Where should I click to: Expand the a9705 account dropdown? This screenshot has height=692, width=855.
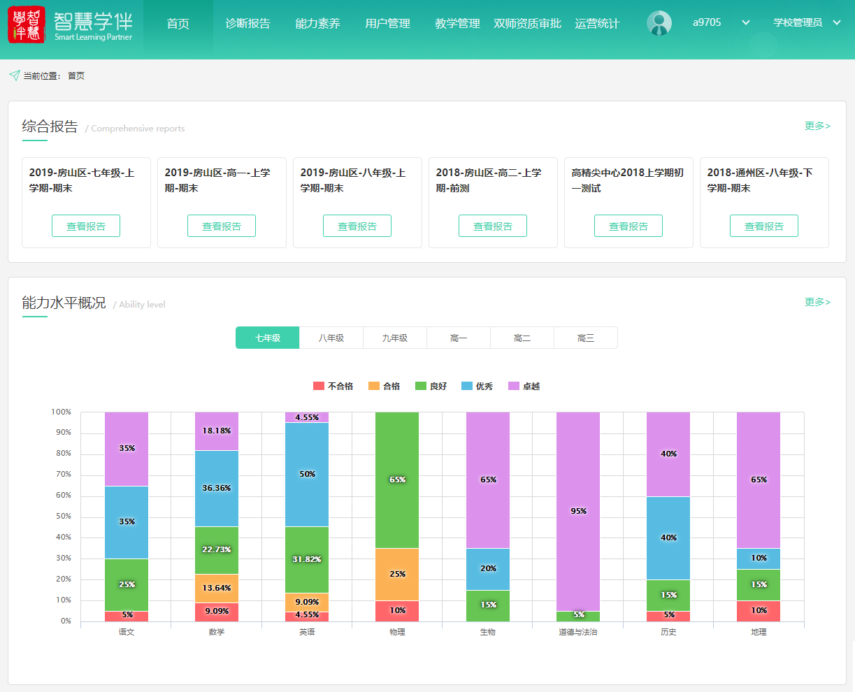click(745, 23)
